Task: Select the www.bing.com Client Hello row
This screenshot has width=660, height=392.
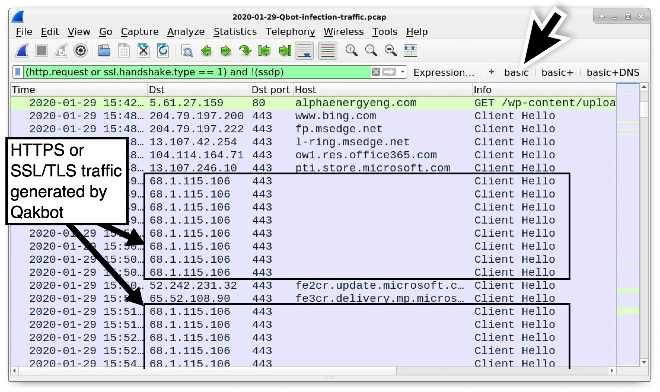Action: pos(313,116)
